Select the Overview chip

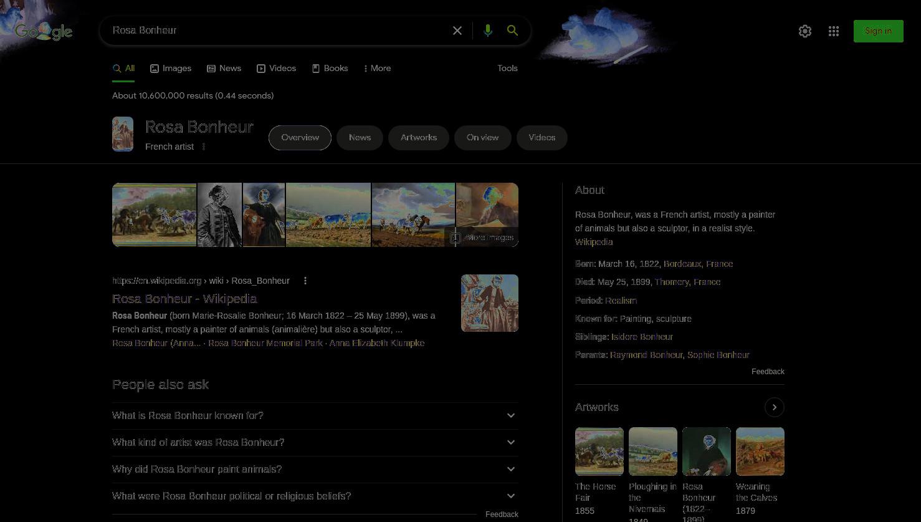(x=300, y=138)
